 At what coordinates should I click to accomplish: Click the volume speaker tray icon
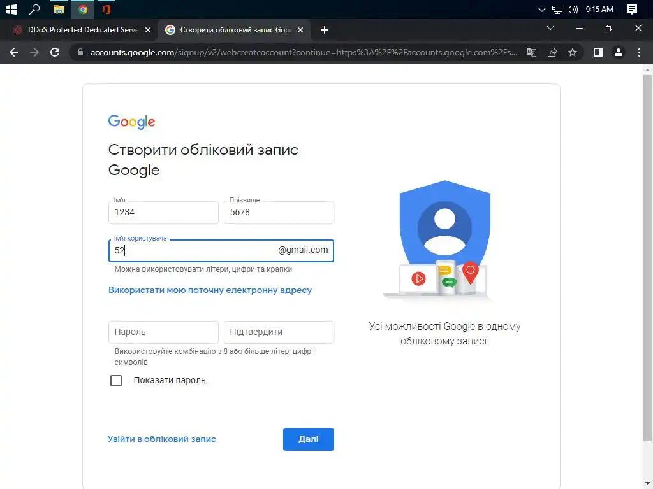tap(573, 9)
